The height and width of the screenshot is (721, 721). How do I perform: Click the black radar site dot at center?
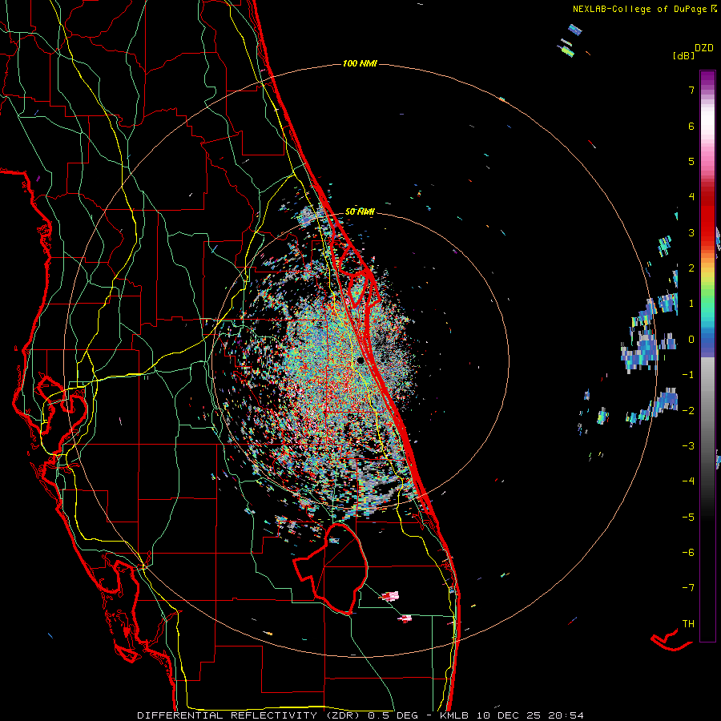pyautogui.click(x=360, y=361)
